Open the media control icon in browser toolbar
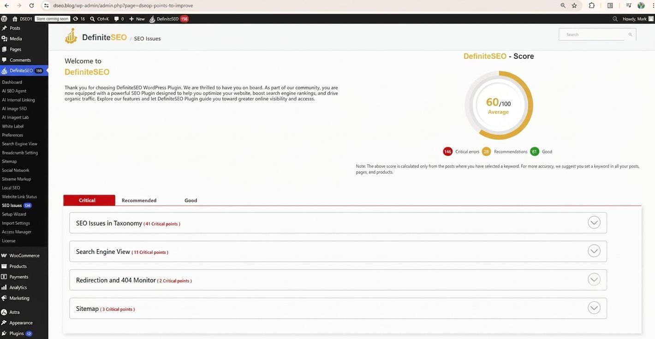Image resolution: width=655 pixels, height=339 pixels. (629, 6)
